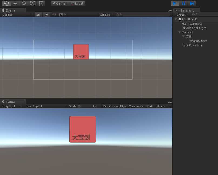Click the Step frame button
The width and height of the screenshot is (218, 175).
[x=192, y=3]
